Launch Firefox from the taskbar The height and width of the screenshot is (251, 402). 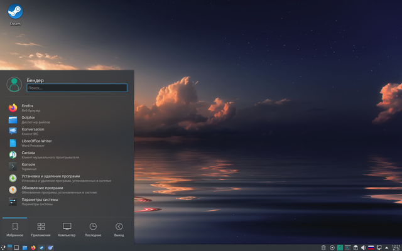[33, 248]
